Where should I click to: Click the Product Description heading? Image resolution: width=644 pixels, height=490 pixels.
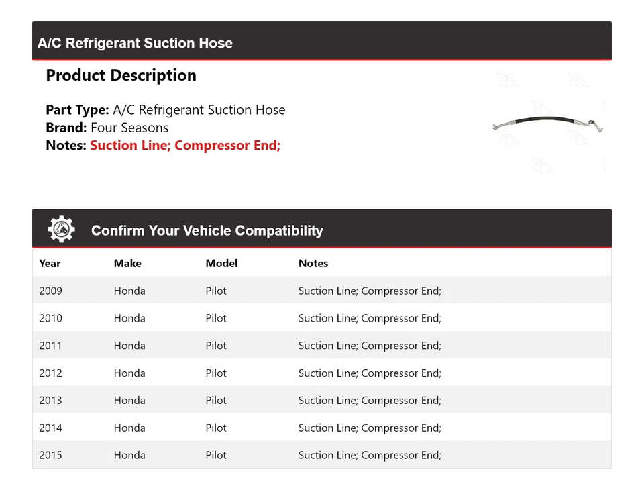(x=121, y=75)
